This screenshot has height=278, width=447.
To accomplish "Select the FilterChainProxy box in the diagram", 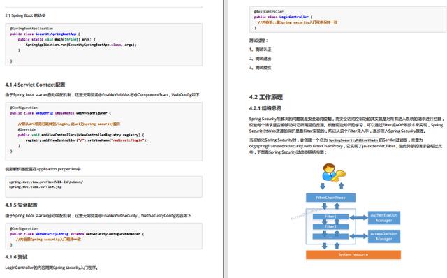I will [330, 198].
